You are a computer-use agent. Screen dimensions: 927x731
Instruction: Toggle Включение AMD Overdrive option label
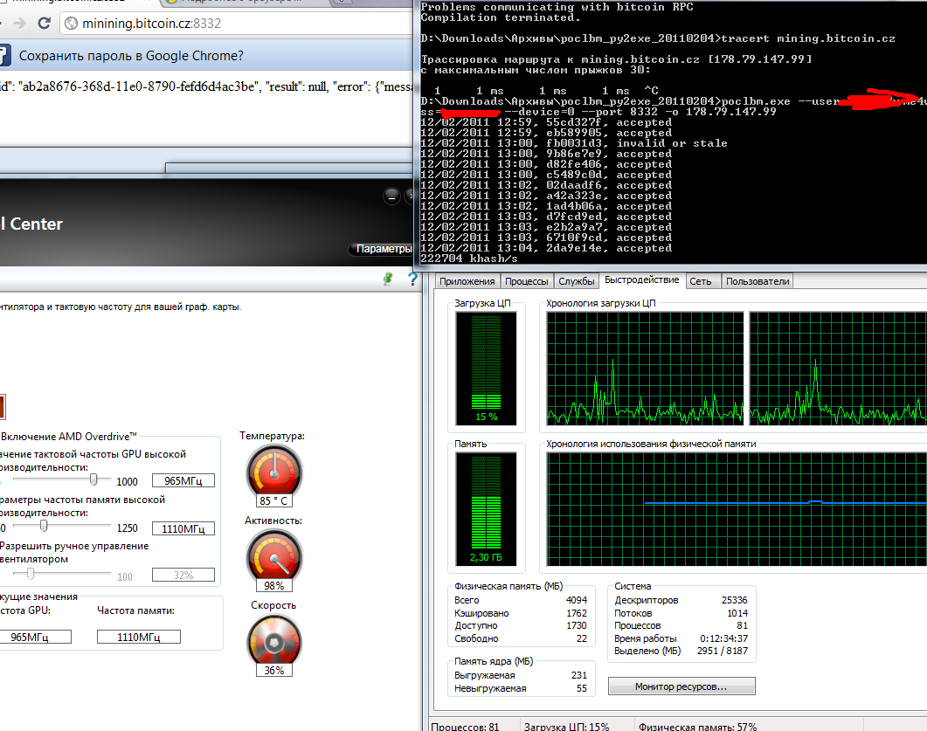pyautogui.click(x=68, y=436)
